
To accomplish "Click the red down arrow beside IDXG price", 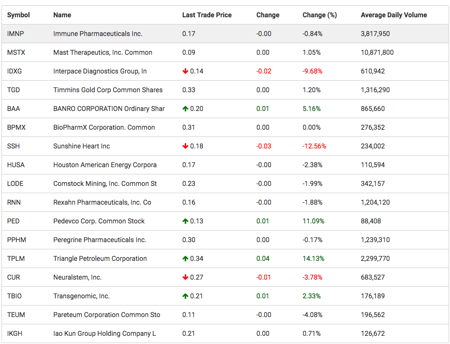I will [185, 71].
